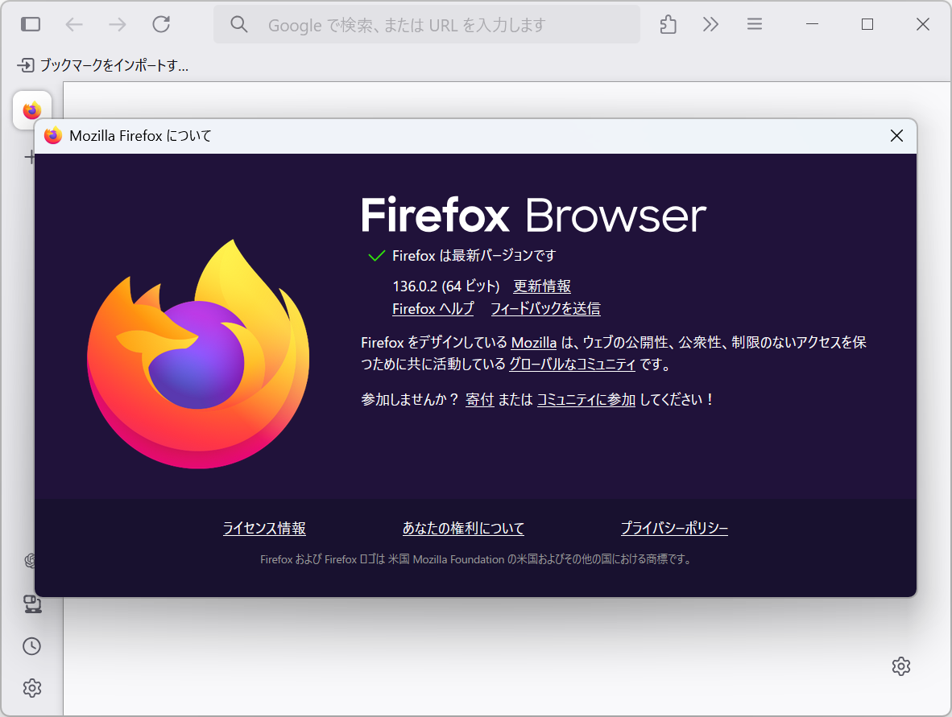Click the 寄付 donation link
The image size is (952, 717).
click(x=479, y=399)
